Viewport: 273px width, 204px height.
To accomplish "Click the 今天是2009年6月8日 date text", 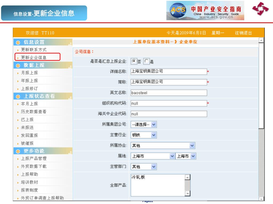I will click(x=186, y=33).
